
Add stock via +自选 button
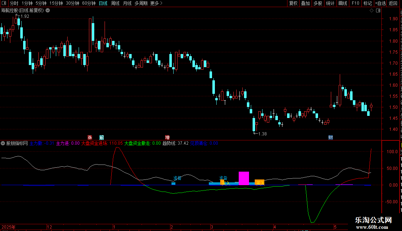380,3
